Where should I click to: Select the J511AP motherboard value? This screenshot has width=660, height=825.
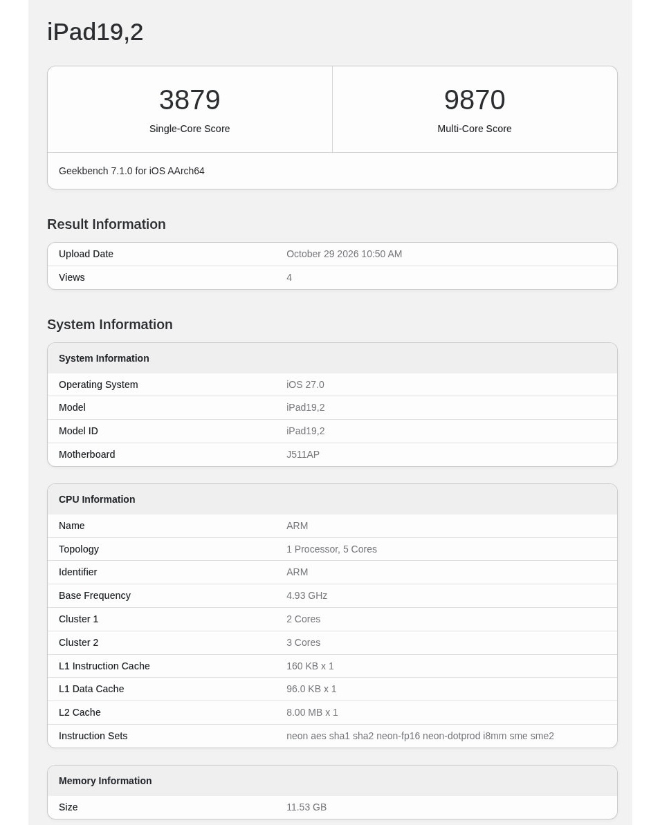302,454
